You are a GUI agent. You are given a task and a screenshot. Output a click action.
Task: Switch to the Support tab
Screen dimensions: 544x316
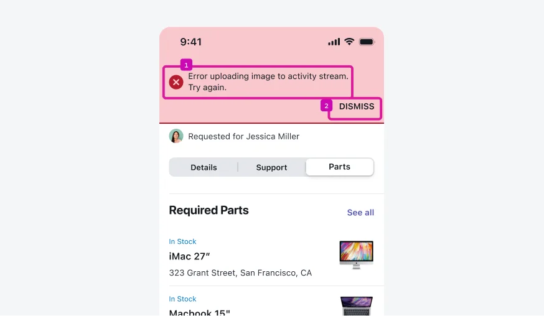pos(271,167)
